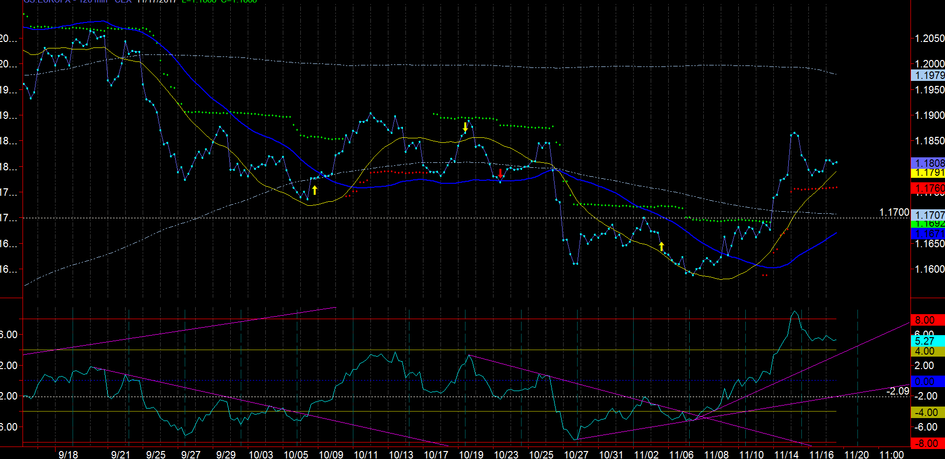This screenshot has height=459, width=945.
Task: Click the 10/05 date label
Action: (296, 455)
